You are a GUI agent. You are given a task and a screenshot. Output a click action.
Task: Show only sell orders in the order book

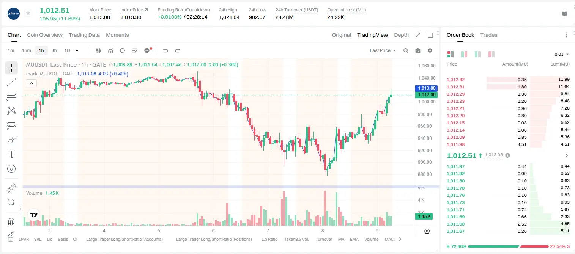492,54
